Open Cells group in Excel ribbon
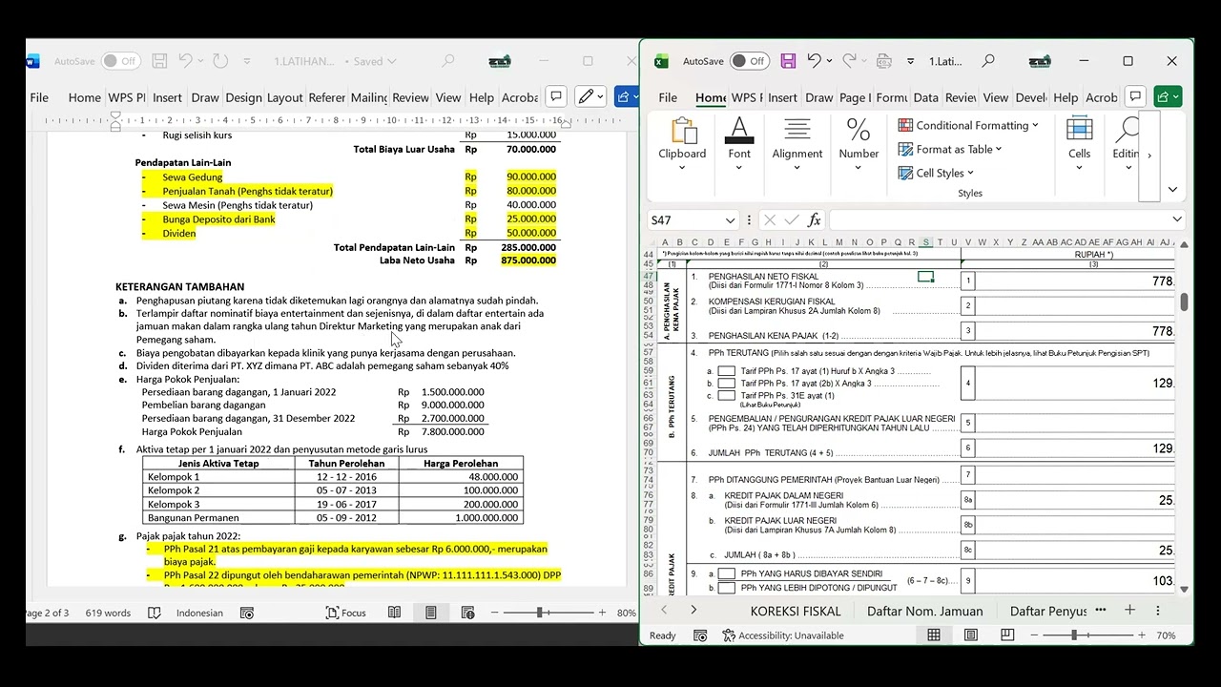Screen dimensions: 1221x687 (1079, 144)
